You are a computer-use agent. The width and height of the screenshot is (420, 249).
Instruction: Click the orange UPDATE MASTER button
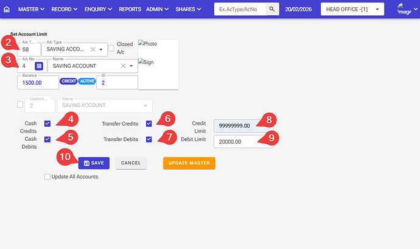pos(189,163)
